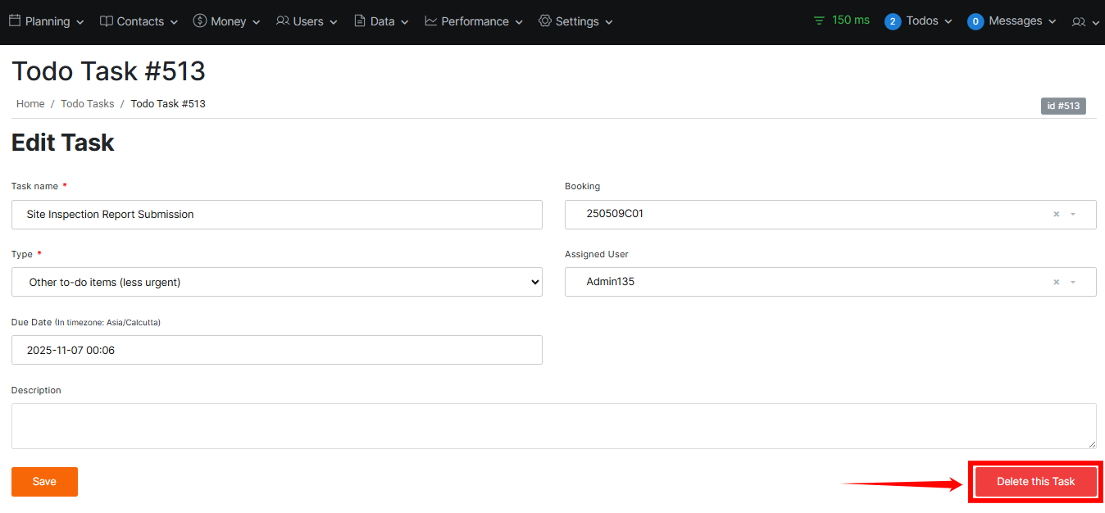Open the Todos menu
Viewport: 1105px width, 513px height.
919,21
